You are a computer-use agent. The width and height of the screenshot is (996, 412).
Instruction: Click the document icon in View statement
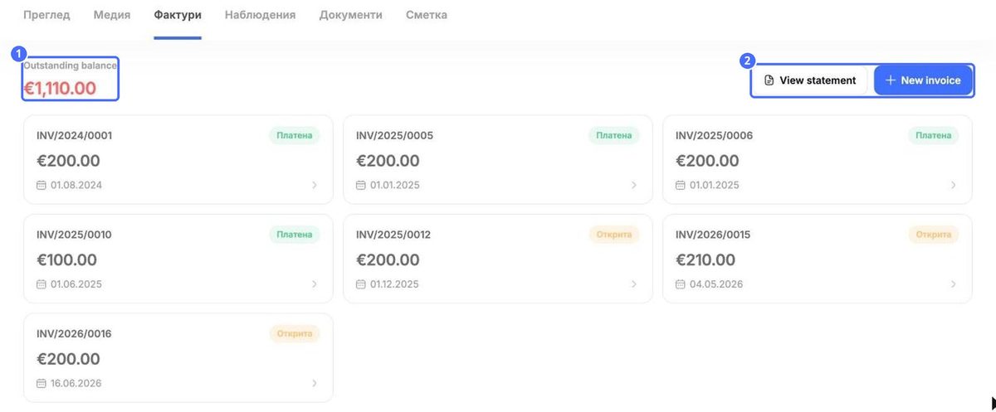tap(769, 80)
